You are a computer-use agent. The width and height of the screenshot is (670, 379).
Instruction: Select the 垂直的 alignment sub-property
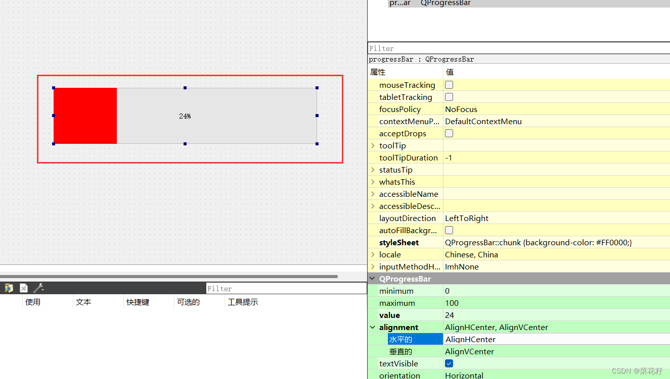pos(400,351)
